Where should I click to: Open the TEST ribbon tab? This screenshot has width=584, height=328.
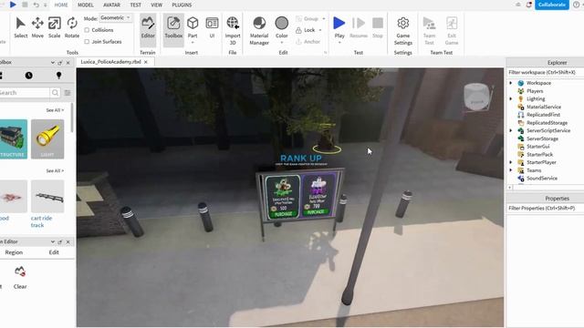pos(136,5)
